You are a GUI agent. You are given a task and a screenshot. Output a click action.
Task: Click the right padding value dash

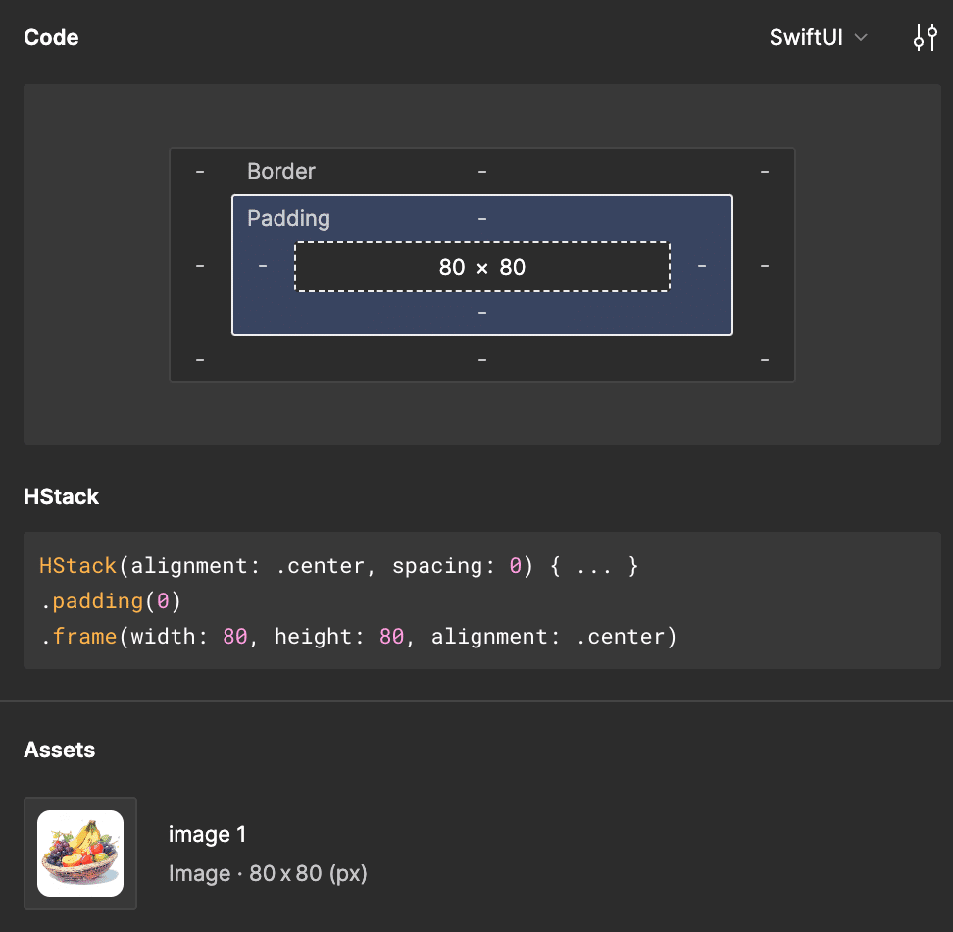pyautogui.click(x=702, y=266)
